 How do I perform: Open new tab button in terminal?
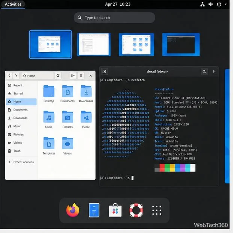(x=104, y=71)
